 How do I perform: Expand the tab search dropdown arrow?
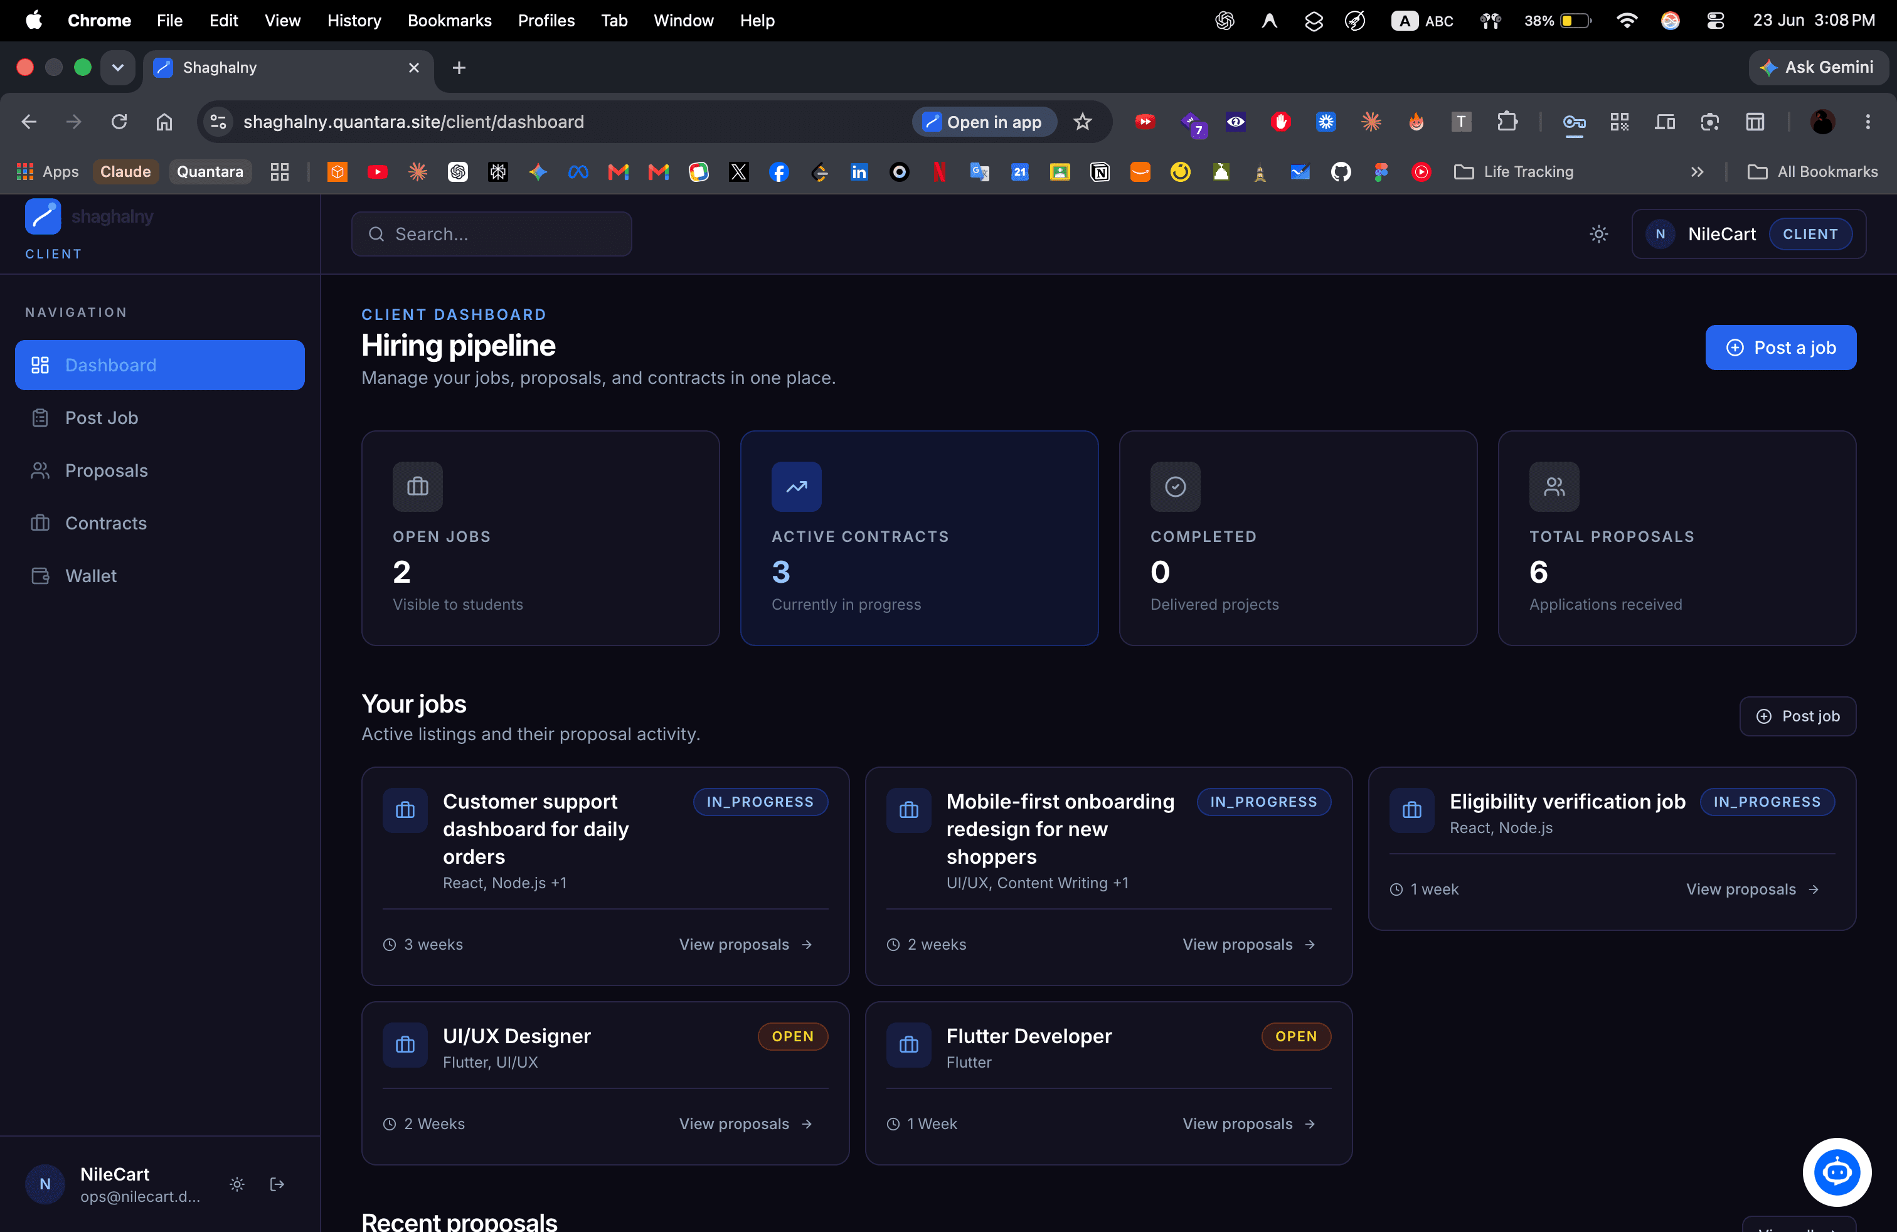point(118,68)
